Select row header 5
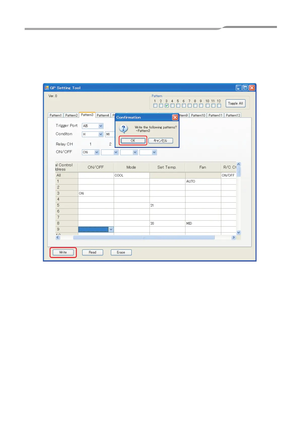This screenshot has height=424, width=300. (66, 206)
